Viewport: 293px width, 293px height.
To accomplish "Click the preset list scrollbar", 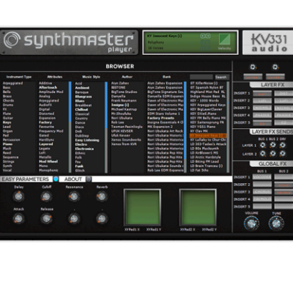I will tap(228, 127).
